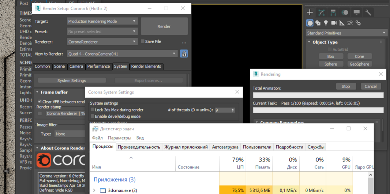
Task: Open the Motion command panel tab
Action: [x=345, y=12]
